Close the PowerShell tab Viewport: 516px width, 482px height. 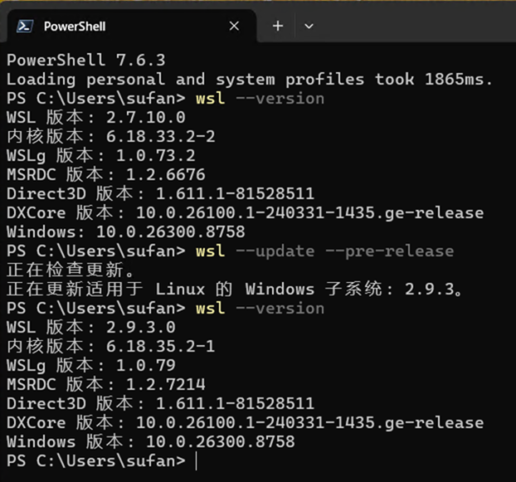pyautogui.click(x=234, y=26)
